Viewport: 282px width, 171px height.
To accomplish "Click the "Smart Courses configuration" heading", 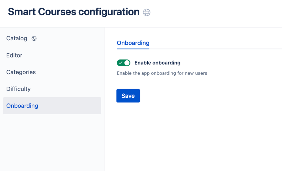I will [74, 12].
